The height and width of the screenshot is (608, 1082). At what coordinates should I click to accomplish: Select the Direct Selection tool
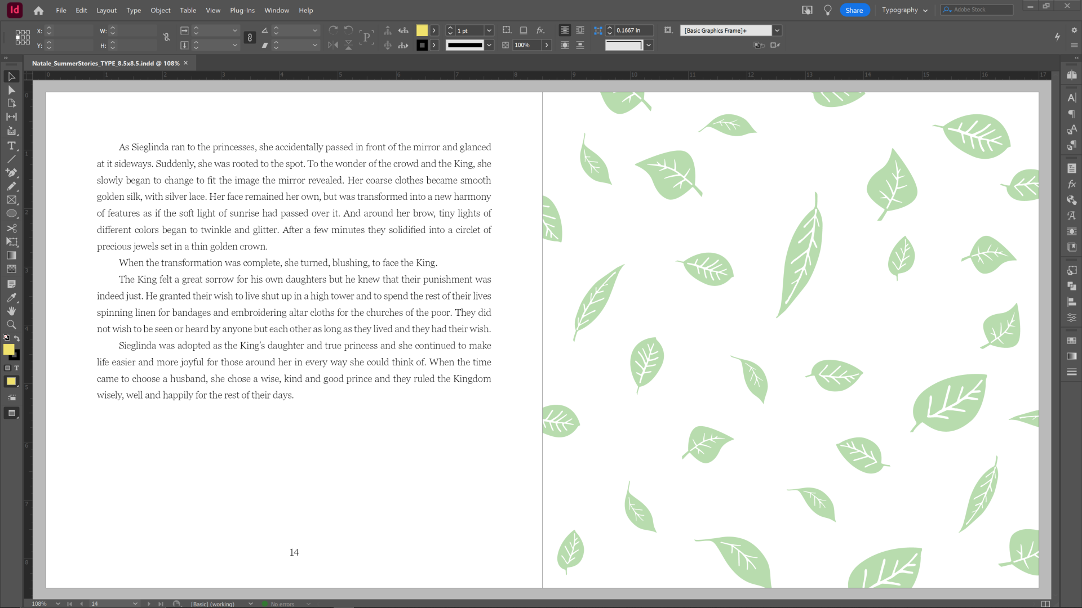point(11,90)
